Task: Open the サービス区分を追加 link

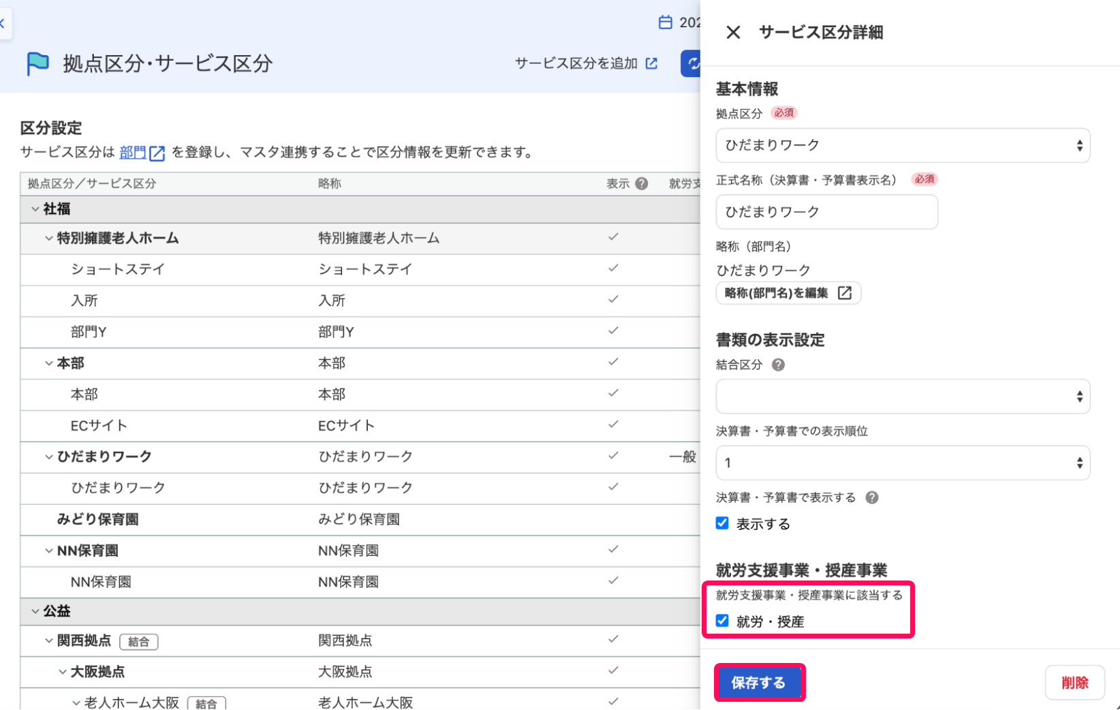Action: point(586,63)
